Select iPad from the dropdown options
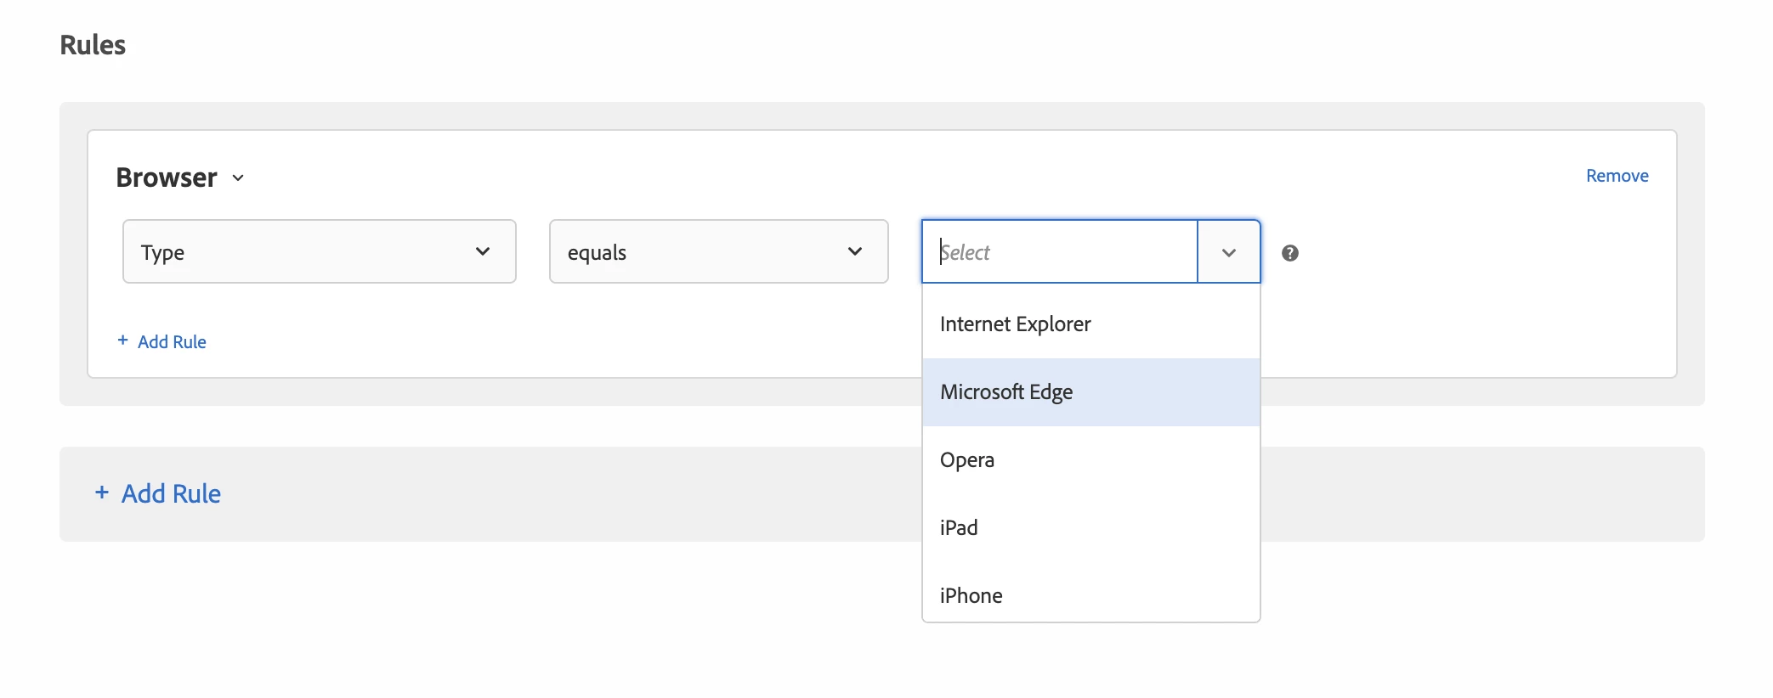This screenshot has width=1773, height=698. click(959, 528)
